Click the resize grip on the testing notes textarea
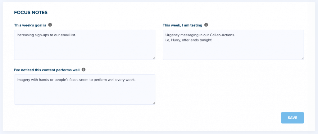Screen dimensions: 318x134 [x=302, y=58]
